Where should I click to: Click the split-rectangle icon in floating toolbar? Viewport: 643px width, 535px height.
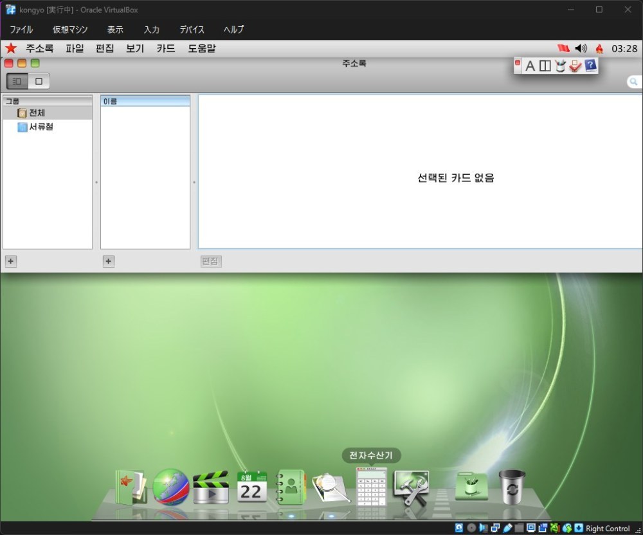(x=545, y=66)
